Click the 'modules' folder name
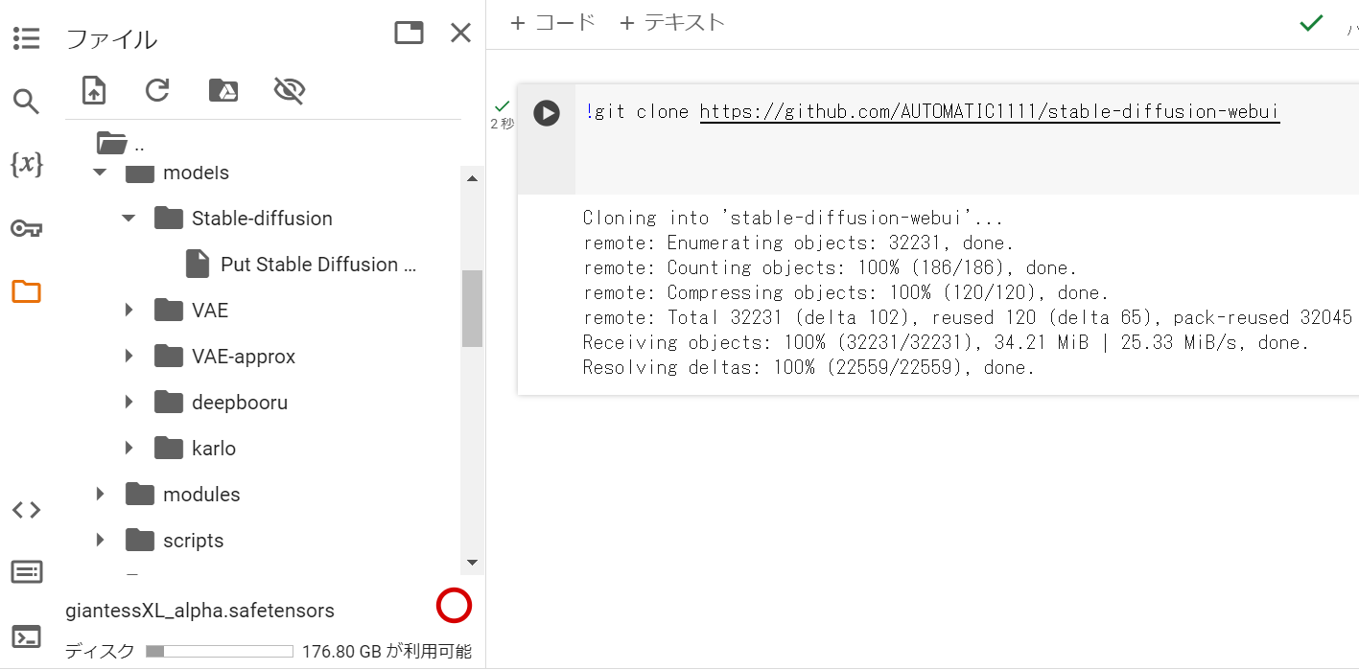Viewport: 1359px width, 670px height. point(201,495)
